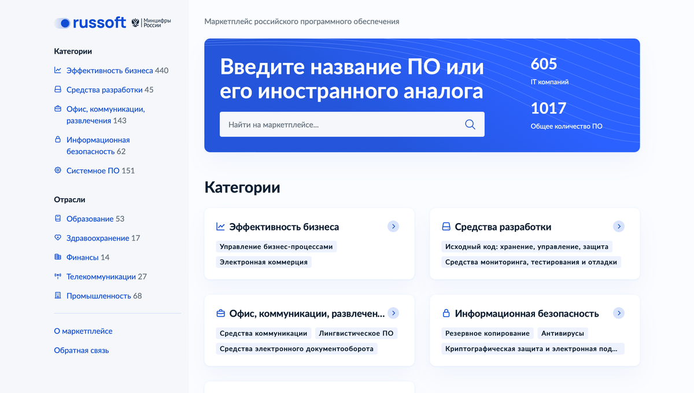Select the Криптографическая защита tag
Screen dimensions: 694x393
coord(533,348)
